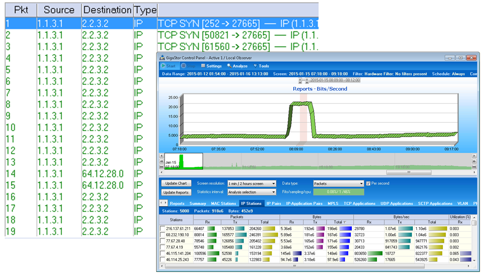Jump to timeline start using left skip arrow
Screen dimensions: 484x276
(161, 167)
